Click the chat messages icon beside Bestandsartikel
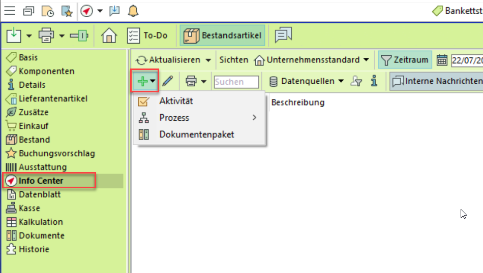This screenshot has width=483, height=273. click(283, 36)
